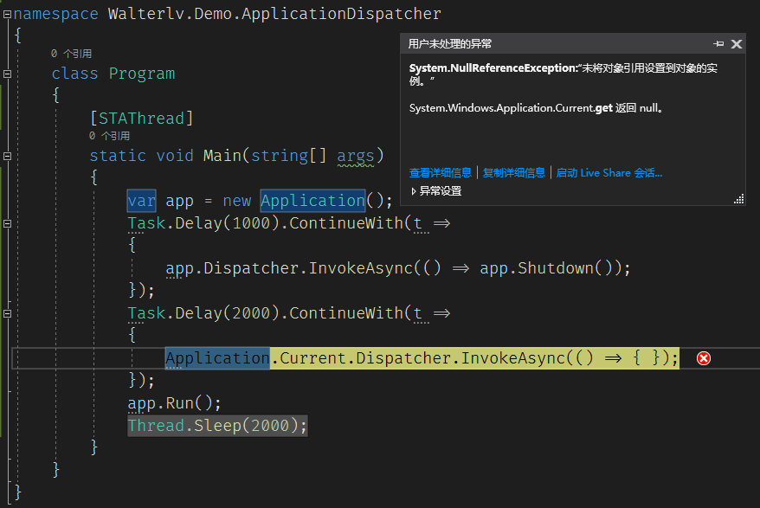Pin the unhandled exception popup
This screenshot has height=508, width=760.
718,44
